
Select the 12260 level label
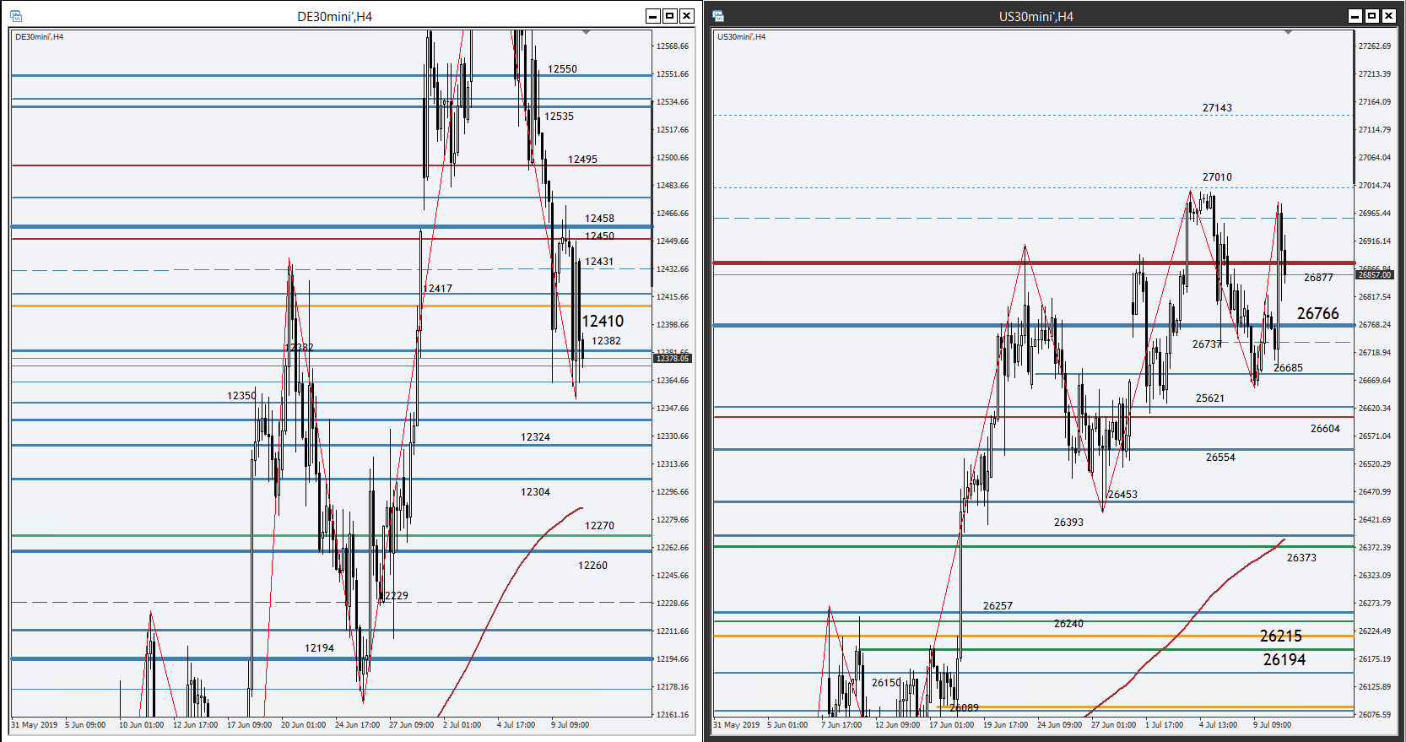pyautogui.click(x=592, y=566)
